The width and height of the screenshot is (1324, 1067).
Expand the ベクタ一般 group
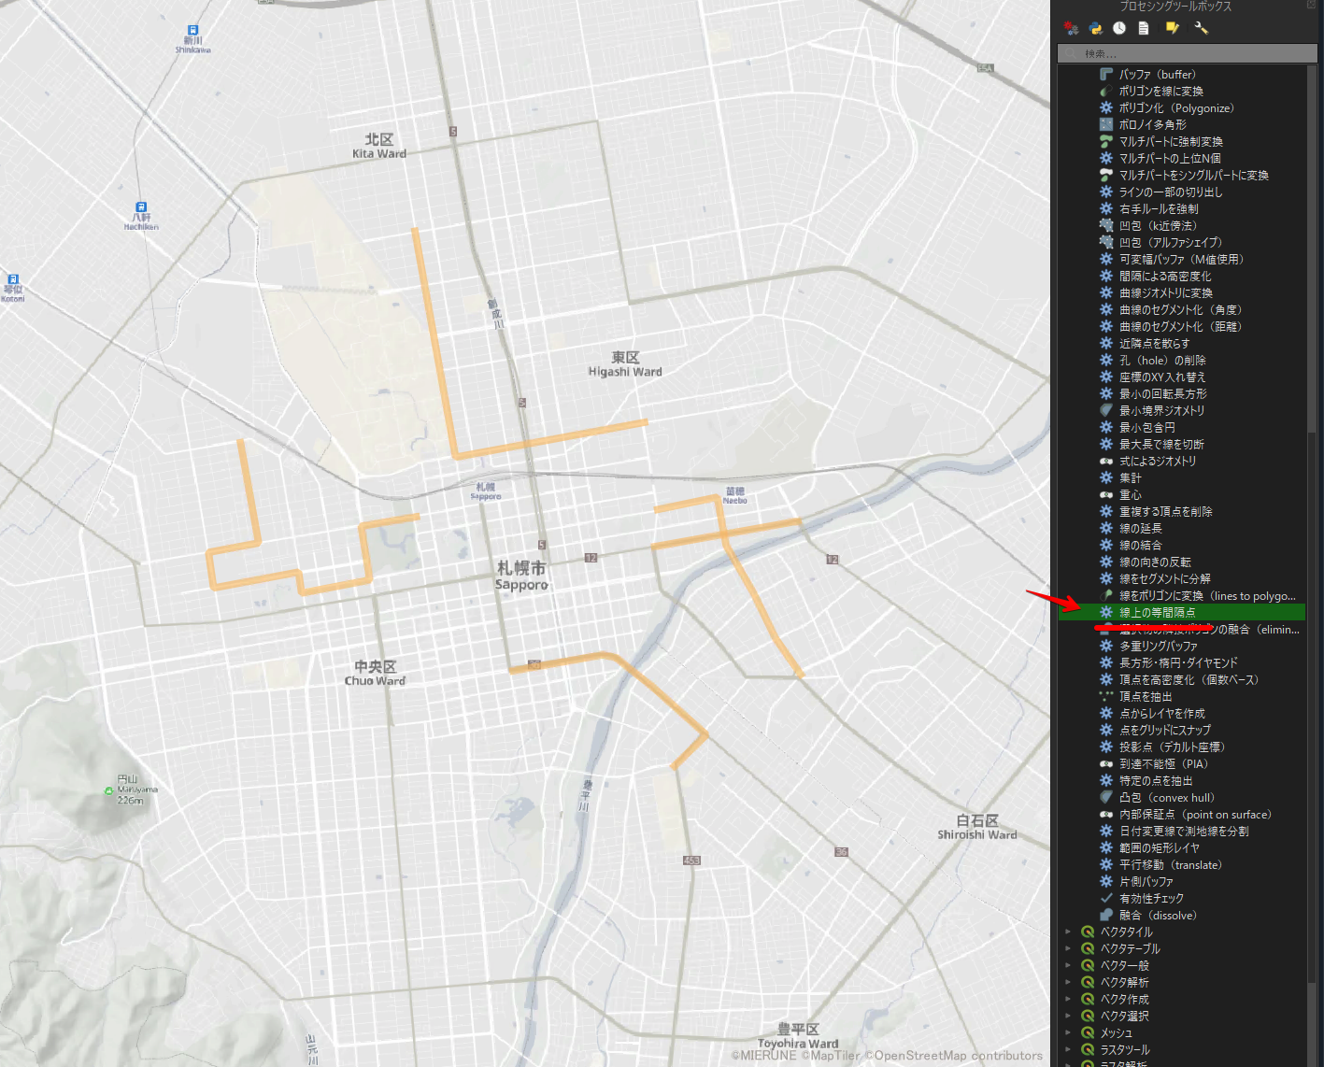pos(1068,965)
